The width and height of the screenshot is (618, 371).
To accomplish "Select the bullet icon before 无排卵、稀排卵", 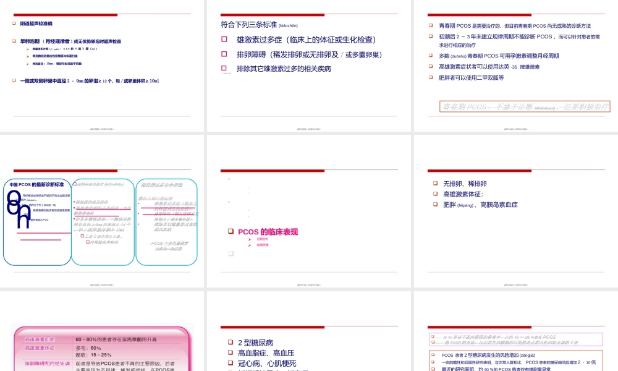I will (436, 183).
